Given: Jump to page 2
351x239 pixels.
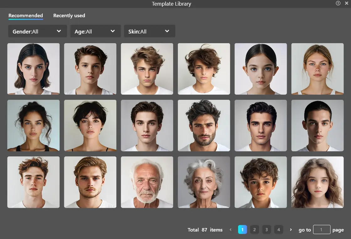Looking at the screenshot, I should (x=254, y=230).
